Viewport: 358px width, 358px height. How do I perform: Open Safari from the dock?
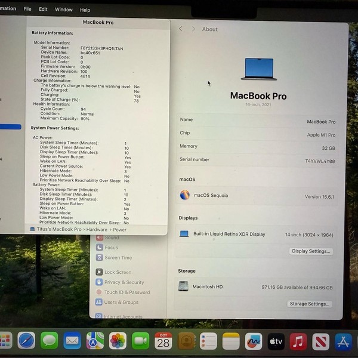(26, 341)
